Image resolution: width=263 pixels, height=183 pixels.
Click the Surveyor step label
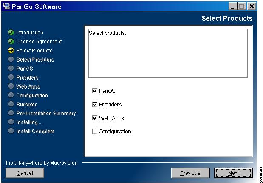26,105
